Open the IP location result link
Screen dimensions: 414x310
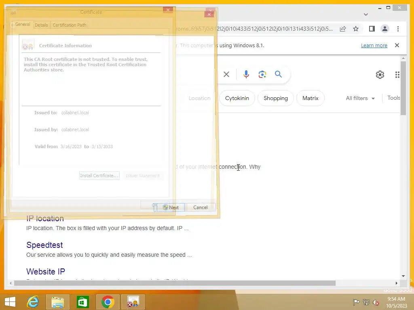(45, 218)
